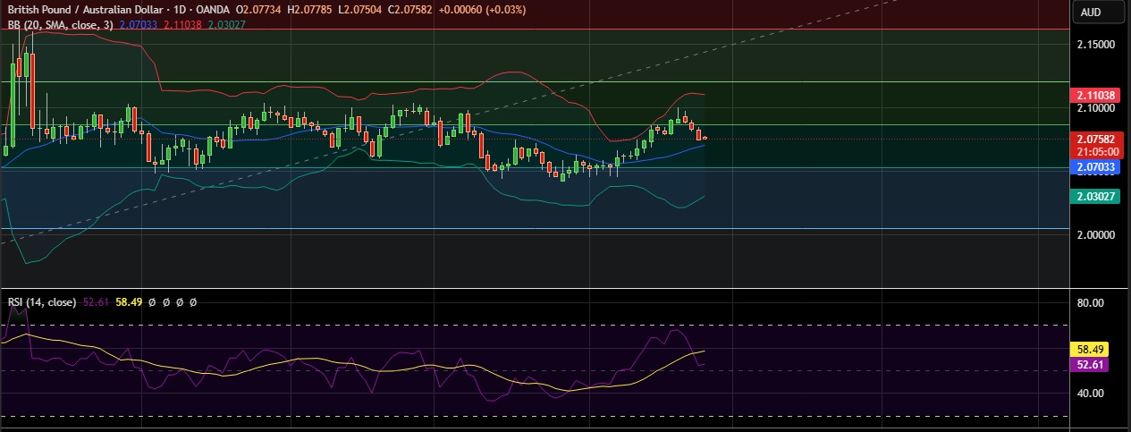The image size is (1131, 432).
Task: Click the green 2.03027 lower band price label
Action: (1094, 197)
